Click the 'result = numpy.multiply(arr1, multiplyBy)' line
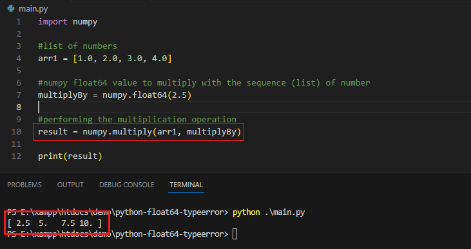 pyautogui.click(x=139, y=132)
